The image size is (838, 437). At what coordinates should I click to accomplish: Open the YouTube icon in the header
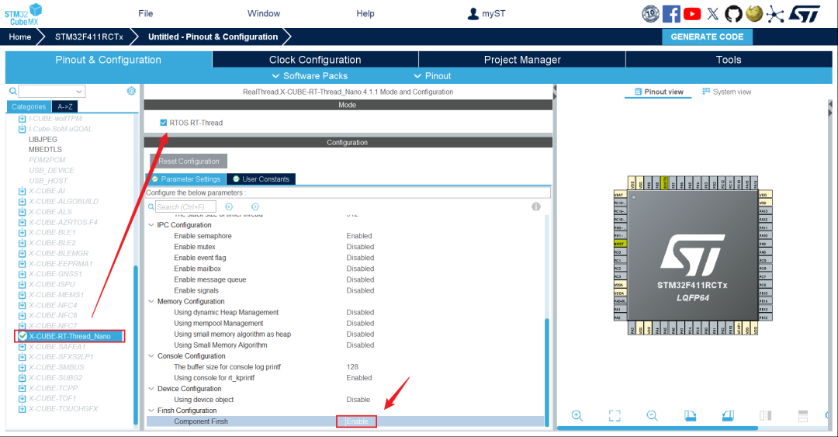click(x=692, y=14)
